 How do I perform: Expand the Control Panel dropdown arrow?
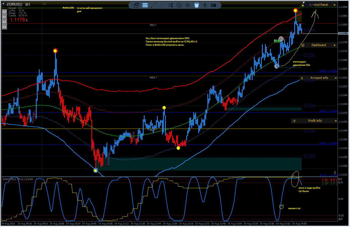click(335, 5)
